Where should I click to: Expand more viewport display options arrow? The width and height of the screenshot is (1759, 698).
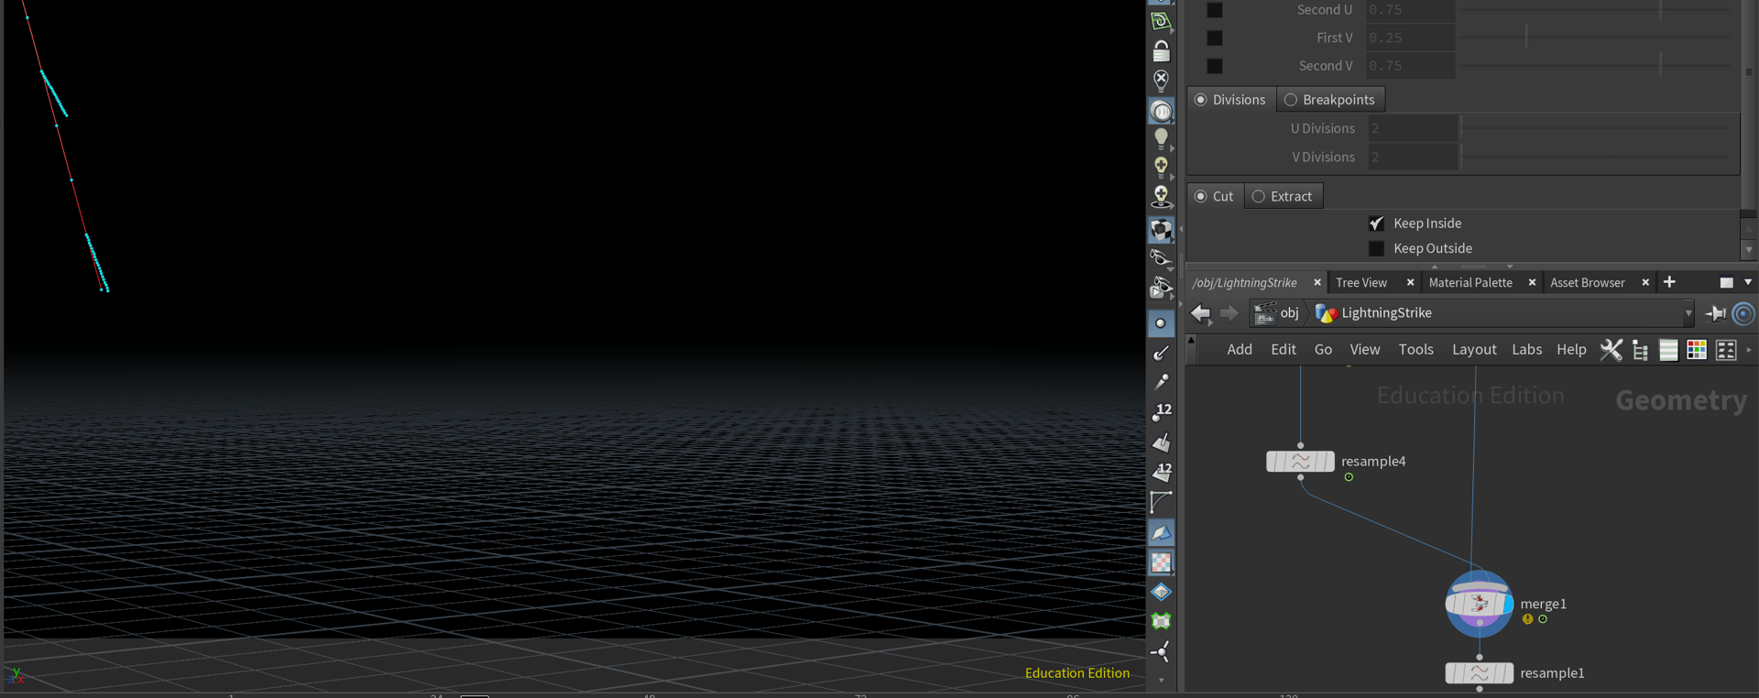point(1161,680)
